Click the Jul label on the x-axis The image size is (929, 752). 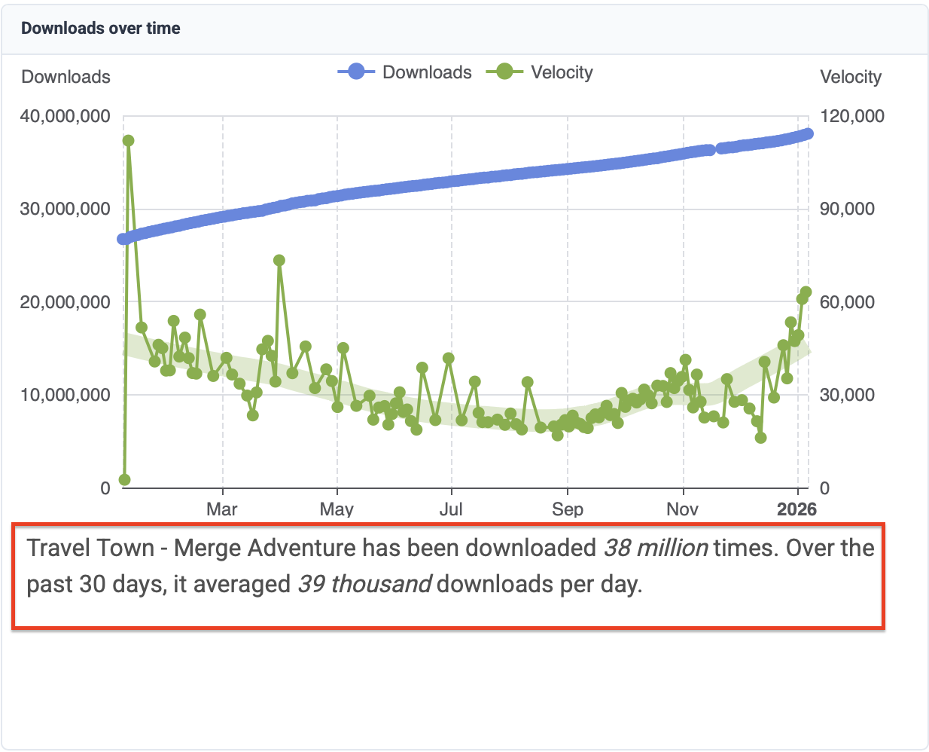(x=451, y=509)
